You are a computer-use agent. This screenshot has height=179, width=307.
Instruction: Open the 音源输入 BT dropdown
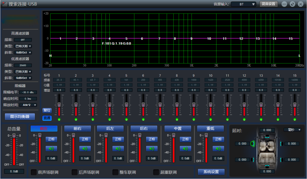pyautogui.click(x=243, y=4)
